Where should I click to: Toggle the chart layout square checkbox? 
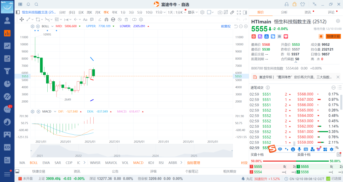pos(209,12)
